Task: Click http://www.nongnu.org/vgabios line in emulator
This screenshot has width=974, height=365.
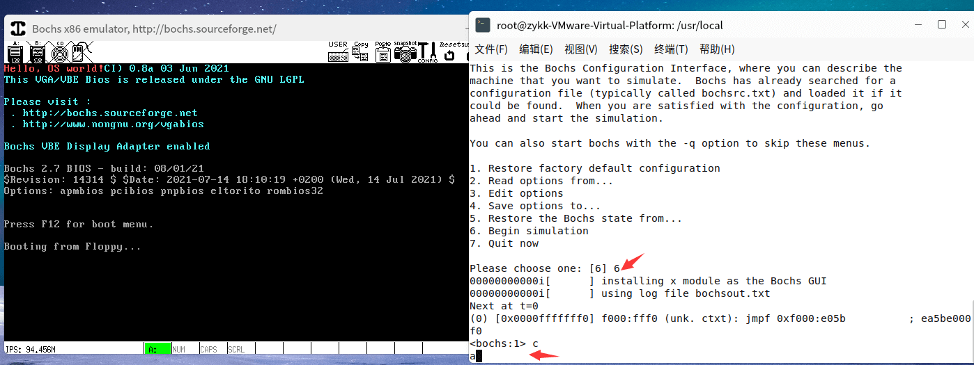Action: (114, 124)
